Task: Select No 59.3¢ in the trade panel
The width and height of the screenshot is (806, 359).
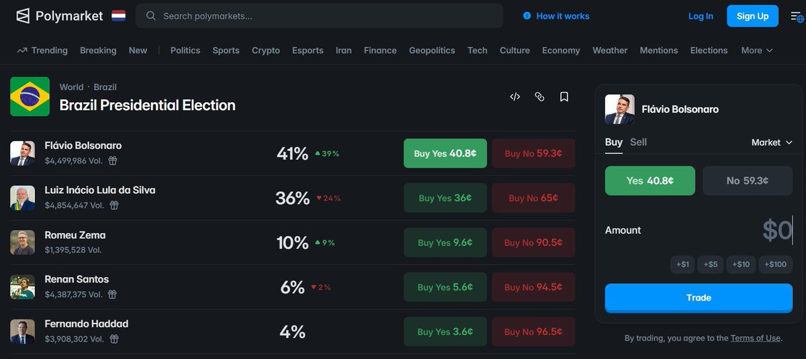Action: (748, 181)
